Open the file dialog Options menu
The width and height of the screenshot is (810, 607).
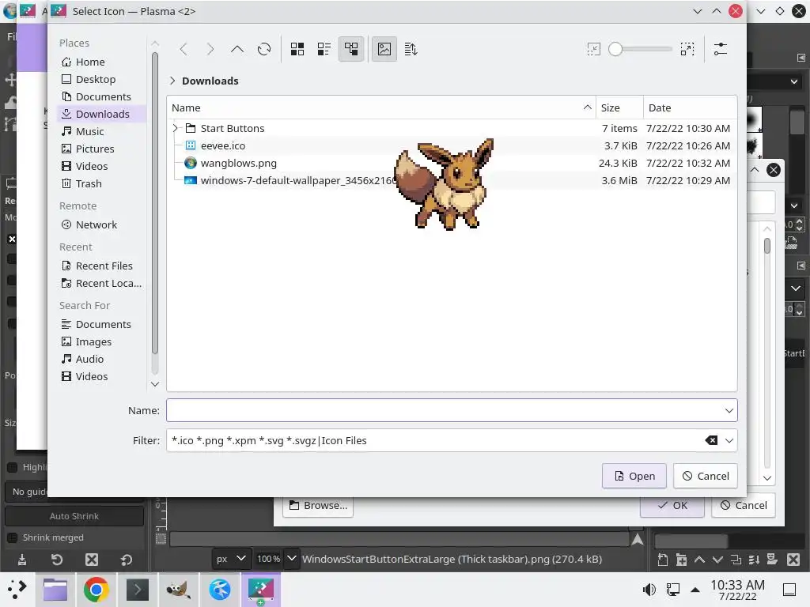point(721,49)
